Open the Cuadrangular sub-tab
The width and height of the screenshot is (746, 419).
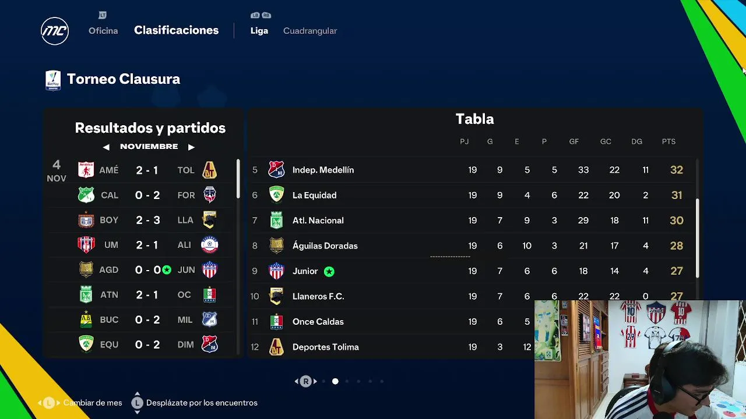[310, 31]
